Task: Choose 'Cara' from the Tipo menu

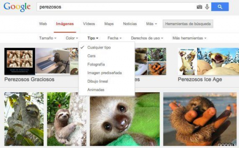Action: tap(91, 56)
